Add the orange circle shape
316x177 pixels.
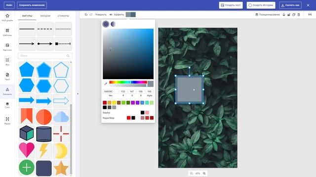click(44, 117)
